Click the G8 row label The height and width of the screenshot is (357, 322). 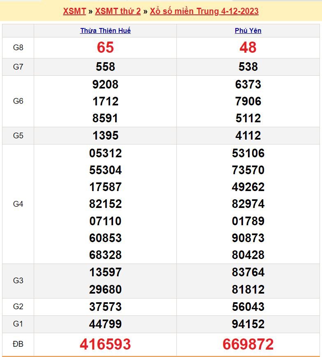[18, 48]
